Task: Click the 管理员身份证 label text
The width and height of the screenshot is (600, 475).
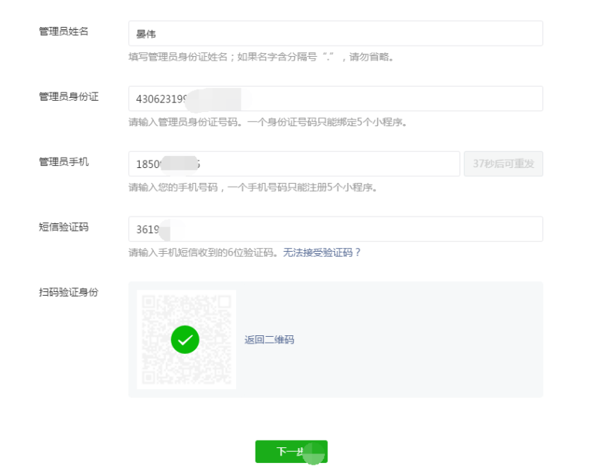Action: click(x=69, y=96)
